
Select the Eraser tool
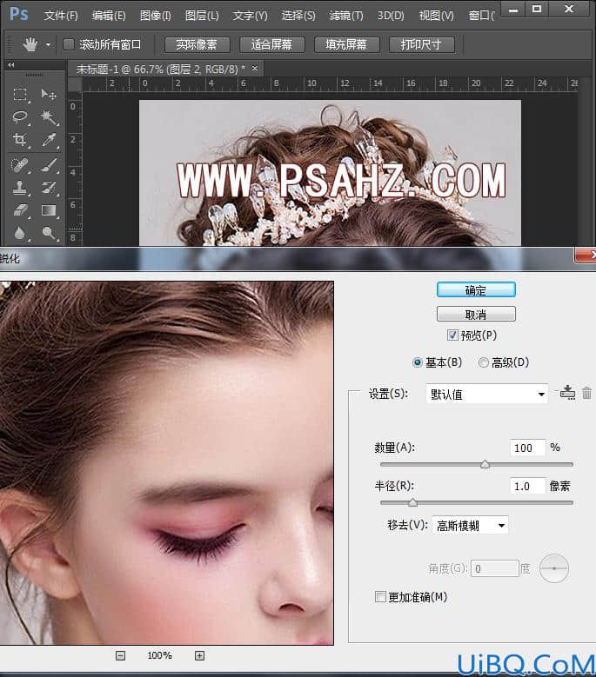coord(20,210)
